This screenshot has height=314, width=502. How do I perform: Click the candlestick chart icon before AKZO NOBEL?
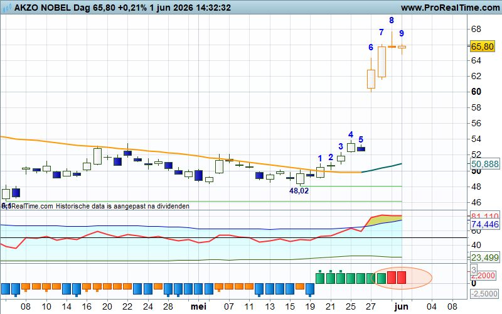coord(7,8)
